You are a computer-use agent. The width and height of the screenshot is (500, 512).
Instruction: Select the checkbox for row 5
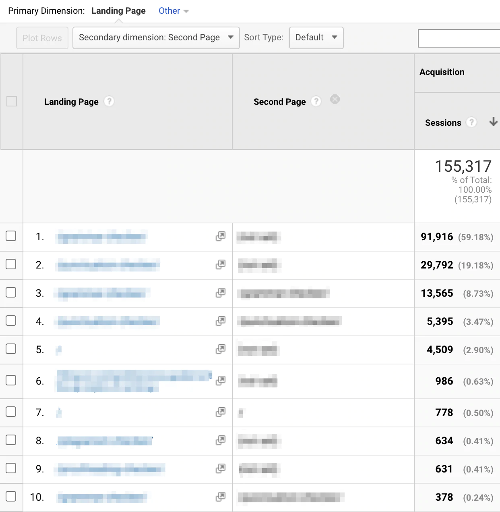tap(11, 349)
